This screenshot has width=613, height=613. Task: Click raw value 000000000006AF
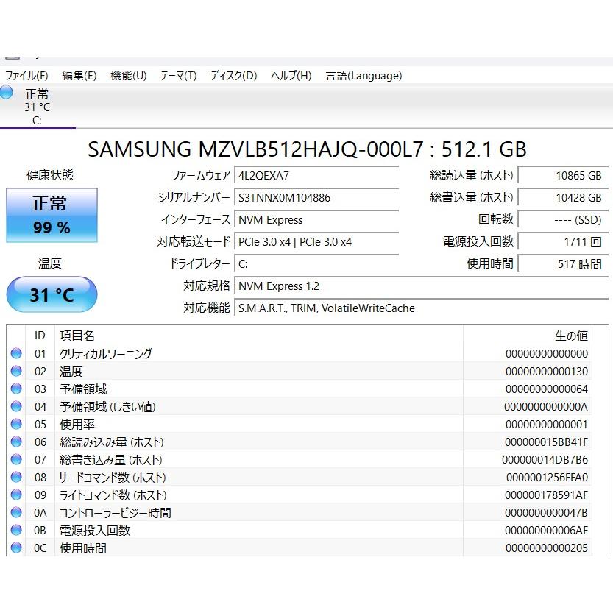[547, 530]
